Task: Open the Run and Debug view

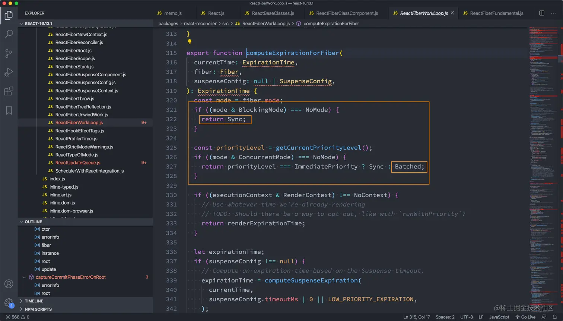Action: tap(9, 72)
